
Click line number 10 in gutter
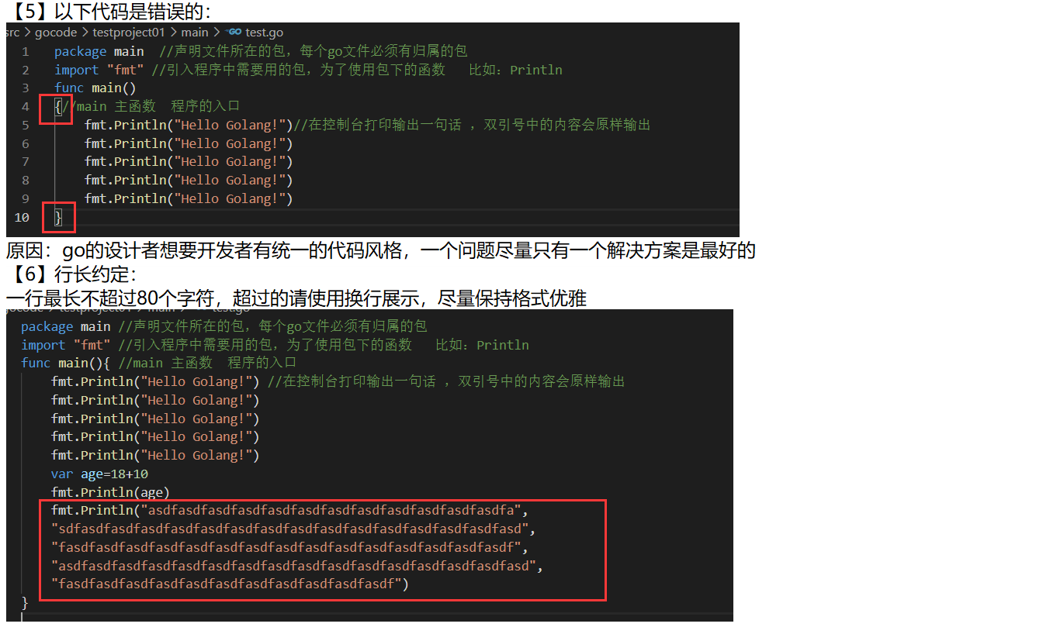pyautogui.click(x=22, y=218)
